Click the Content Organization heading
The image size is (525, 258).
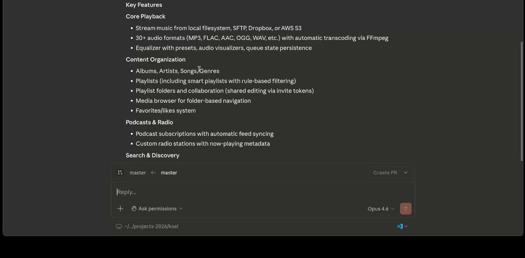(x=155, y=59)
